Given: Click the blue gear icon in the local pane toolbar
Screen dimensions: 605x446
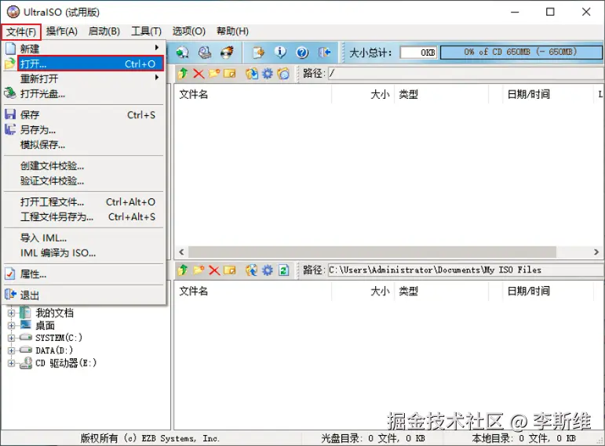Looking at the screenshot, I should 268,270.
